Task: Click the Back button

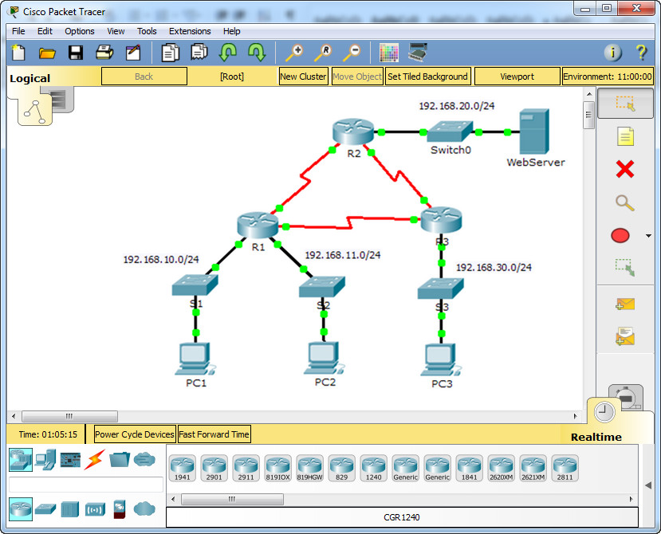Action: (144, 77)
